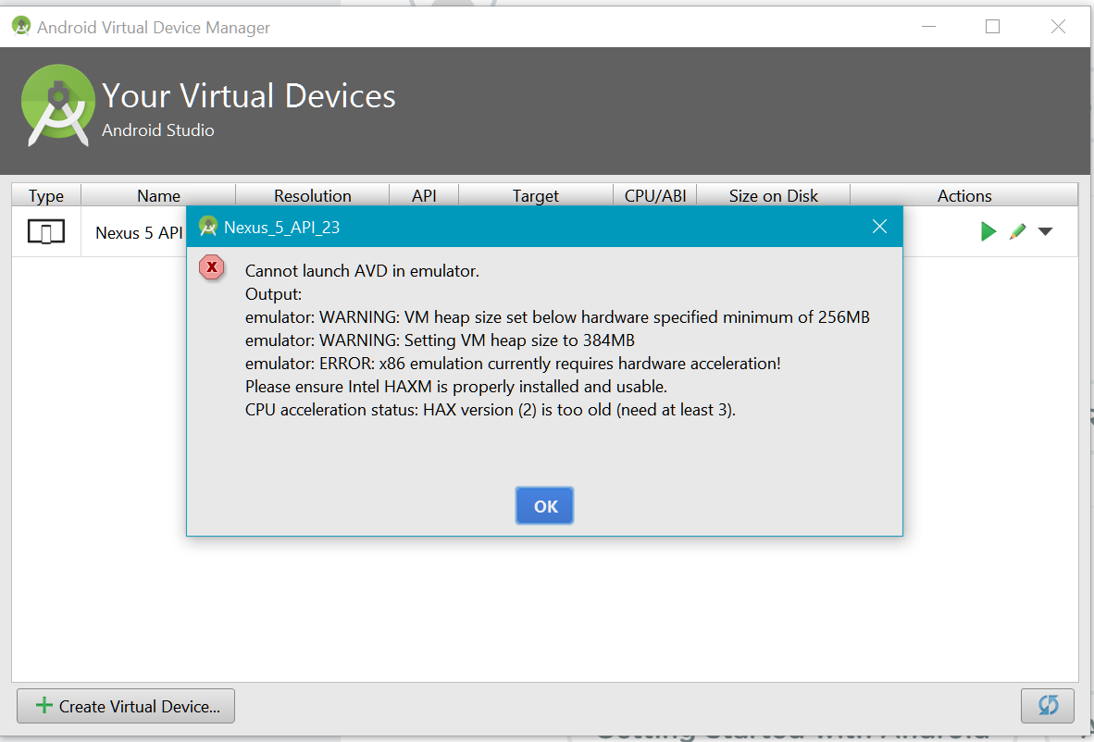
Task: Click Create Virtual Device button
Action: [126, 706]
